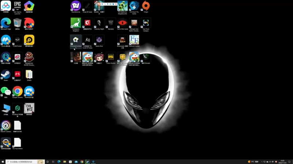Launch Police Stories shortcut

click(111, 58)
